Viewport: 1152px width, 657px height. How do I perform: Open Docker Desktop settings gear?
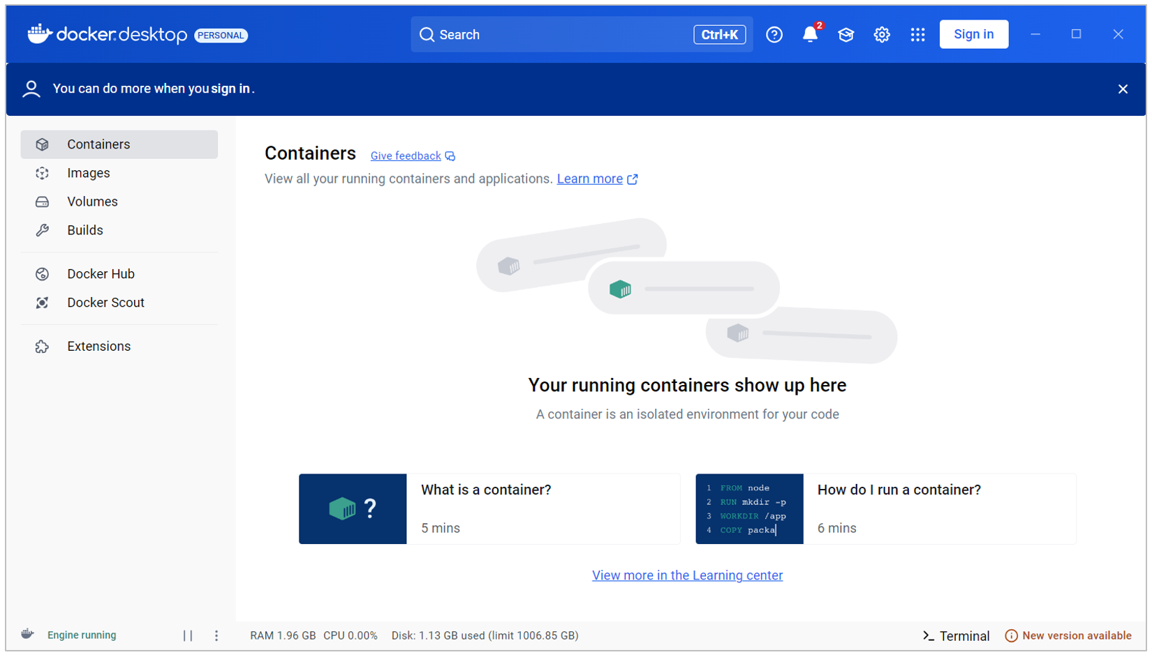880,33
